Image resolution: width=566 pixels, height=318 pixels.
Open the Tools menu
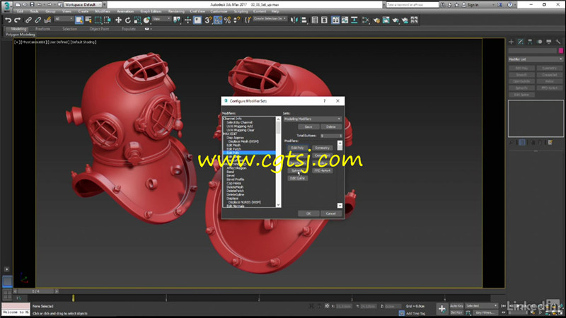tap(34, 11)
